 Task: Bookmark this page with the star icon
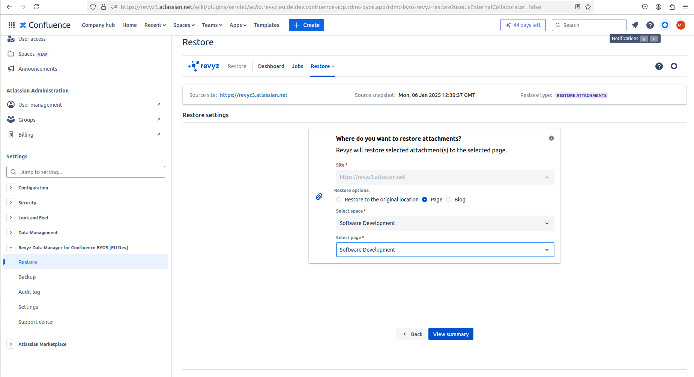[x=588, y=7]
